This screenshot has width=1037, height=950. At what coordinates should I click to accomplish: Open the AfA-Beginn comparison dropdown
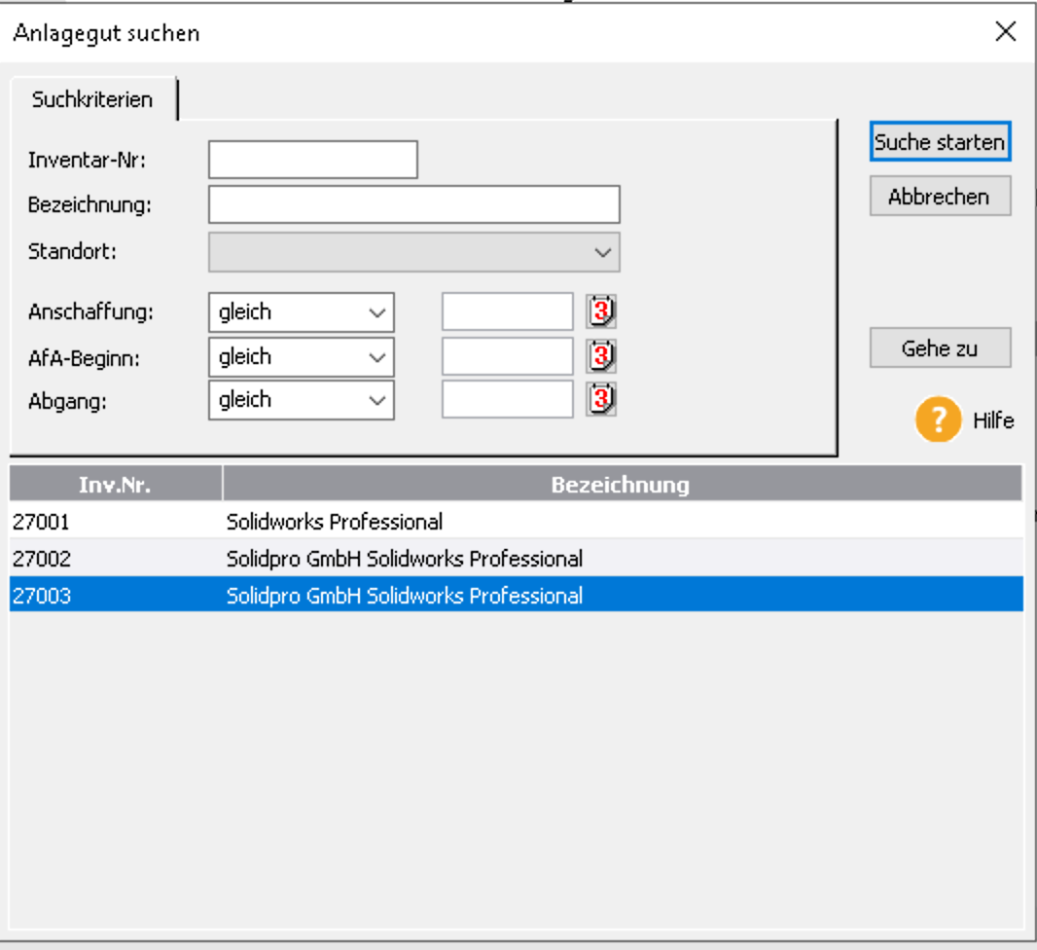pos(302,357)
